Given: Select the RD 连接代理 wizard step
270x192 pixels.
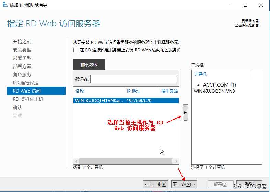Looking at the screenshot, I should click(x=26, y=83).
